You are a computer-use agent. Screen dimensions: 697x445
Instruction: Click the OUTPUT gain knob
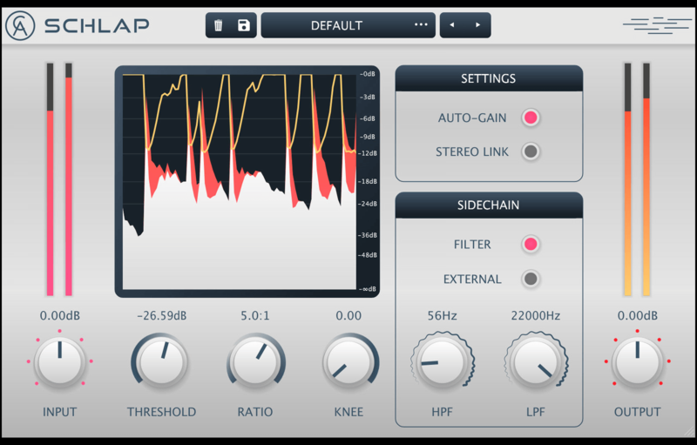(x=638, y=362)
